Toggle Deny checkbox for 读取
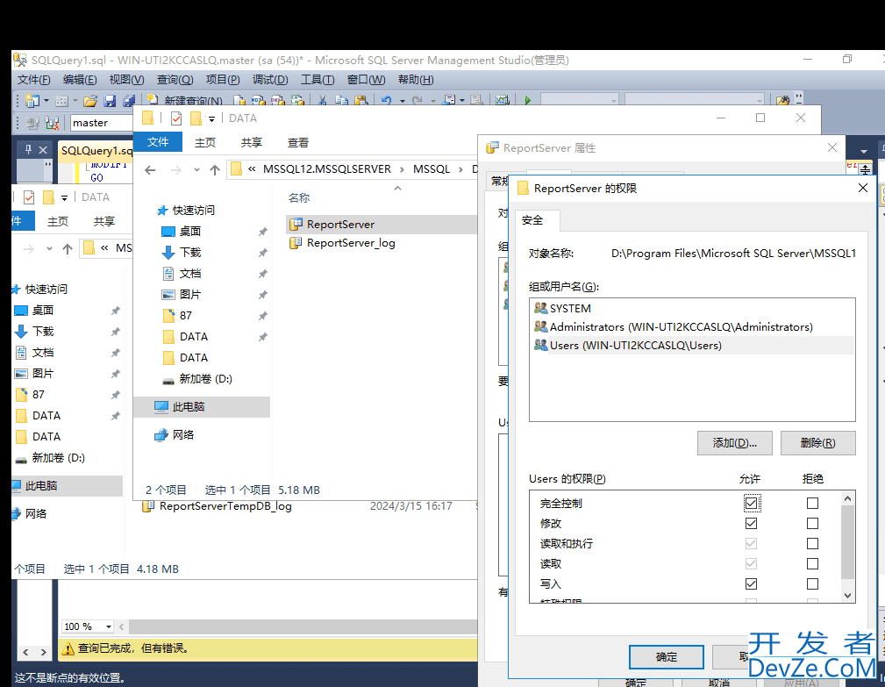 [812, 563]
